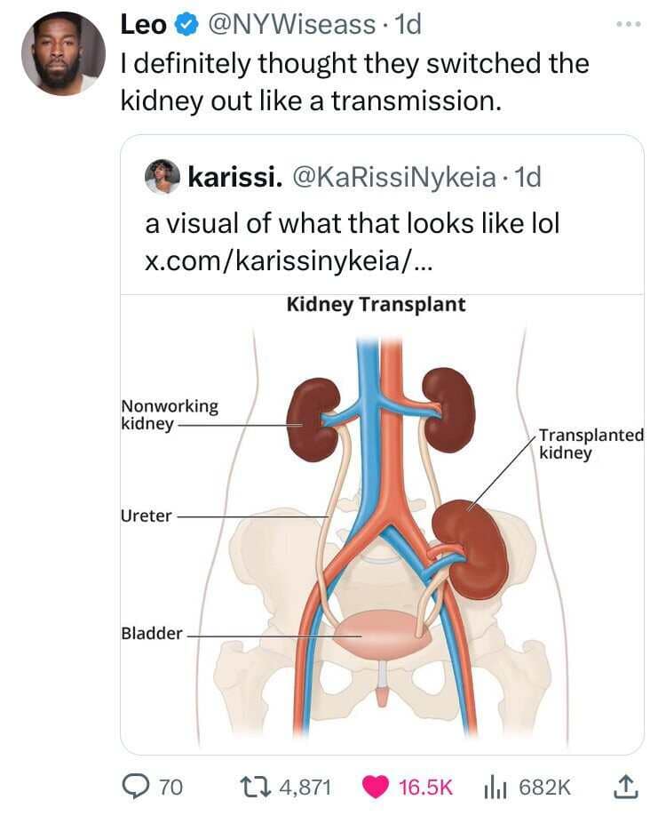
Task: Click the 16.5K likes count
Action: point(425,786)
